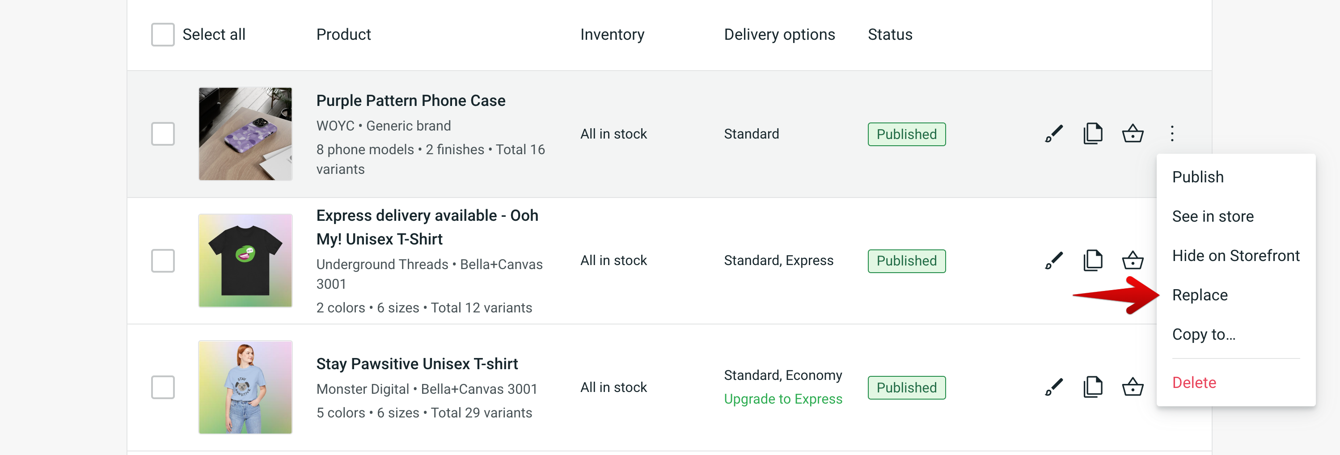
Task: Select the Stay Pawsitive Unisex T-shirt checkbox
Action: [x=163, y=388]
